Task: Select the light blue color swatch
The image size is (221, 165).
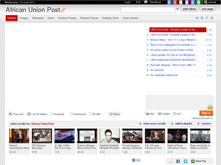Action: 169,2
